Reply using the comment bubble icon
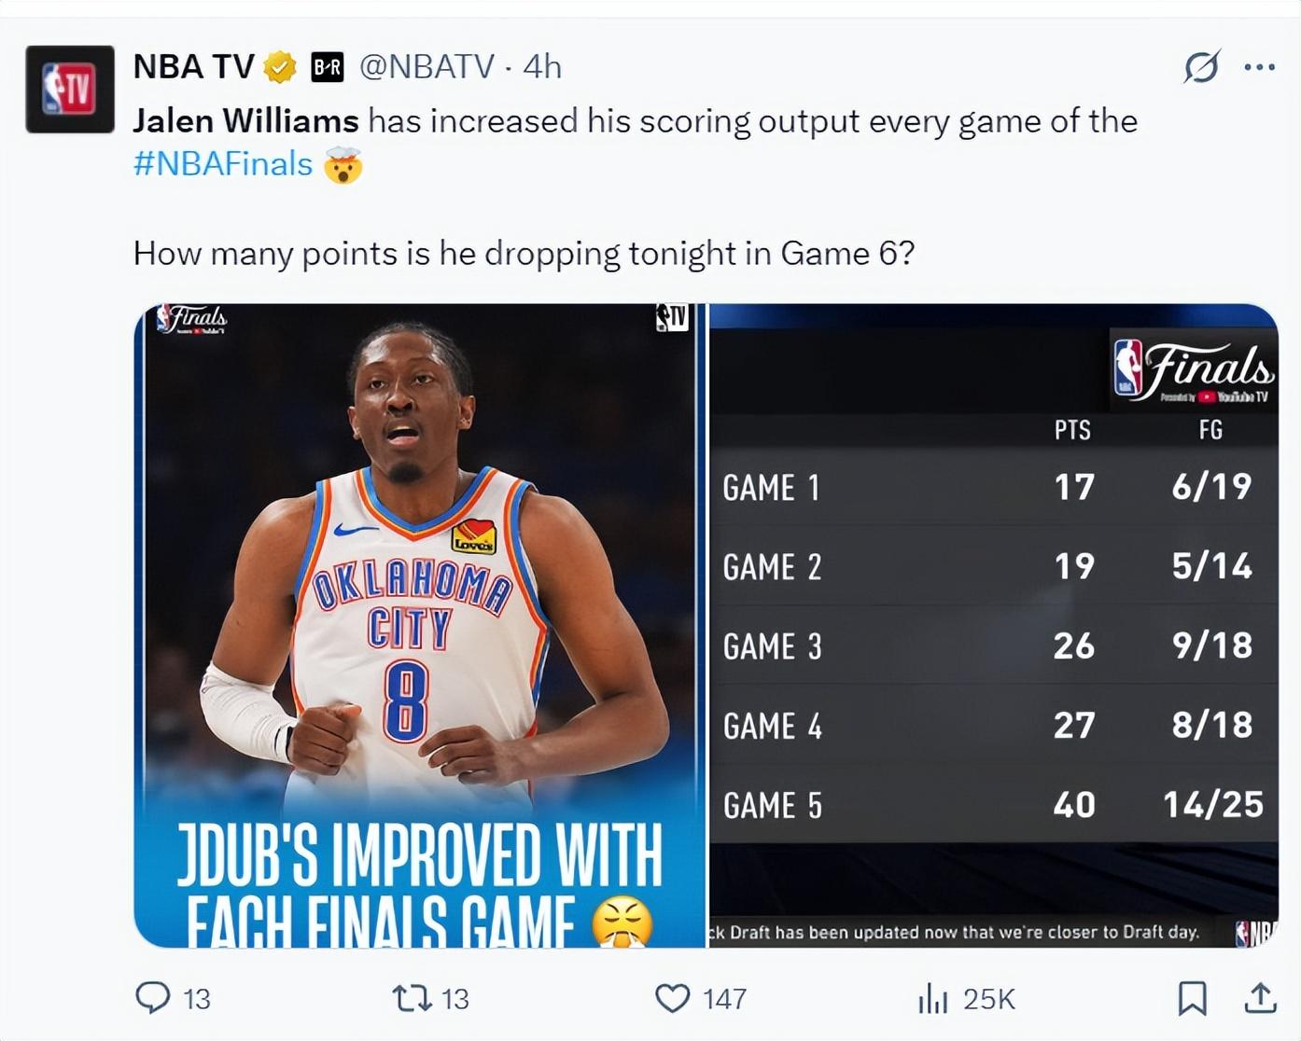The image size is (1301, 1041). 153,998
